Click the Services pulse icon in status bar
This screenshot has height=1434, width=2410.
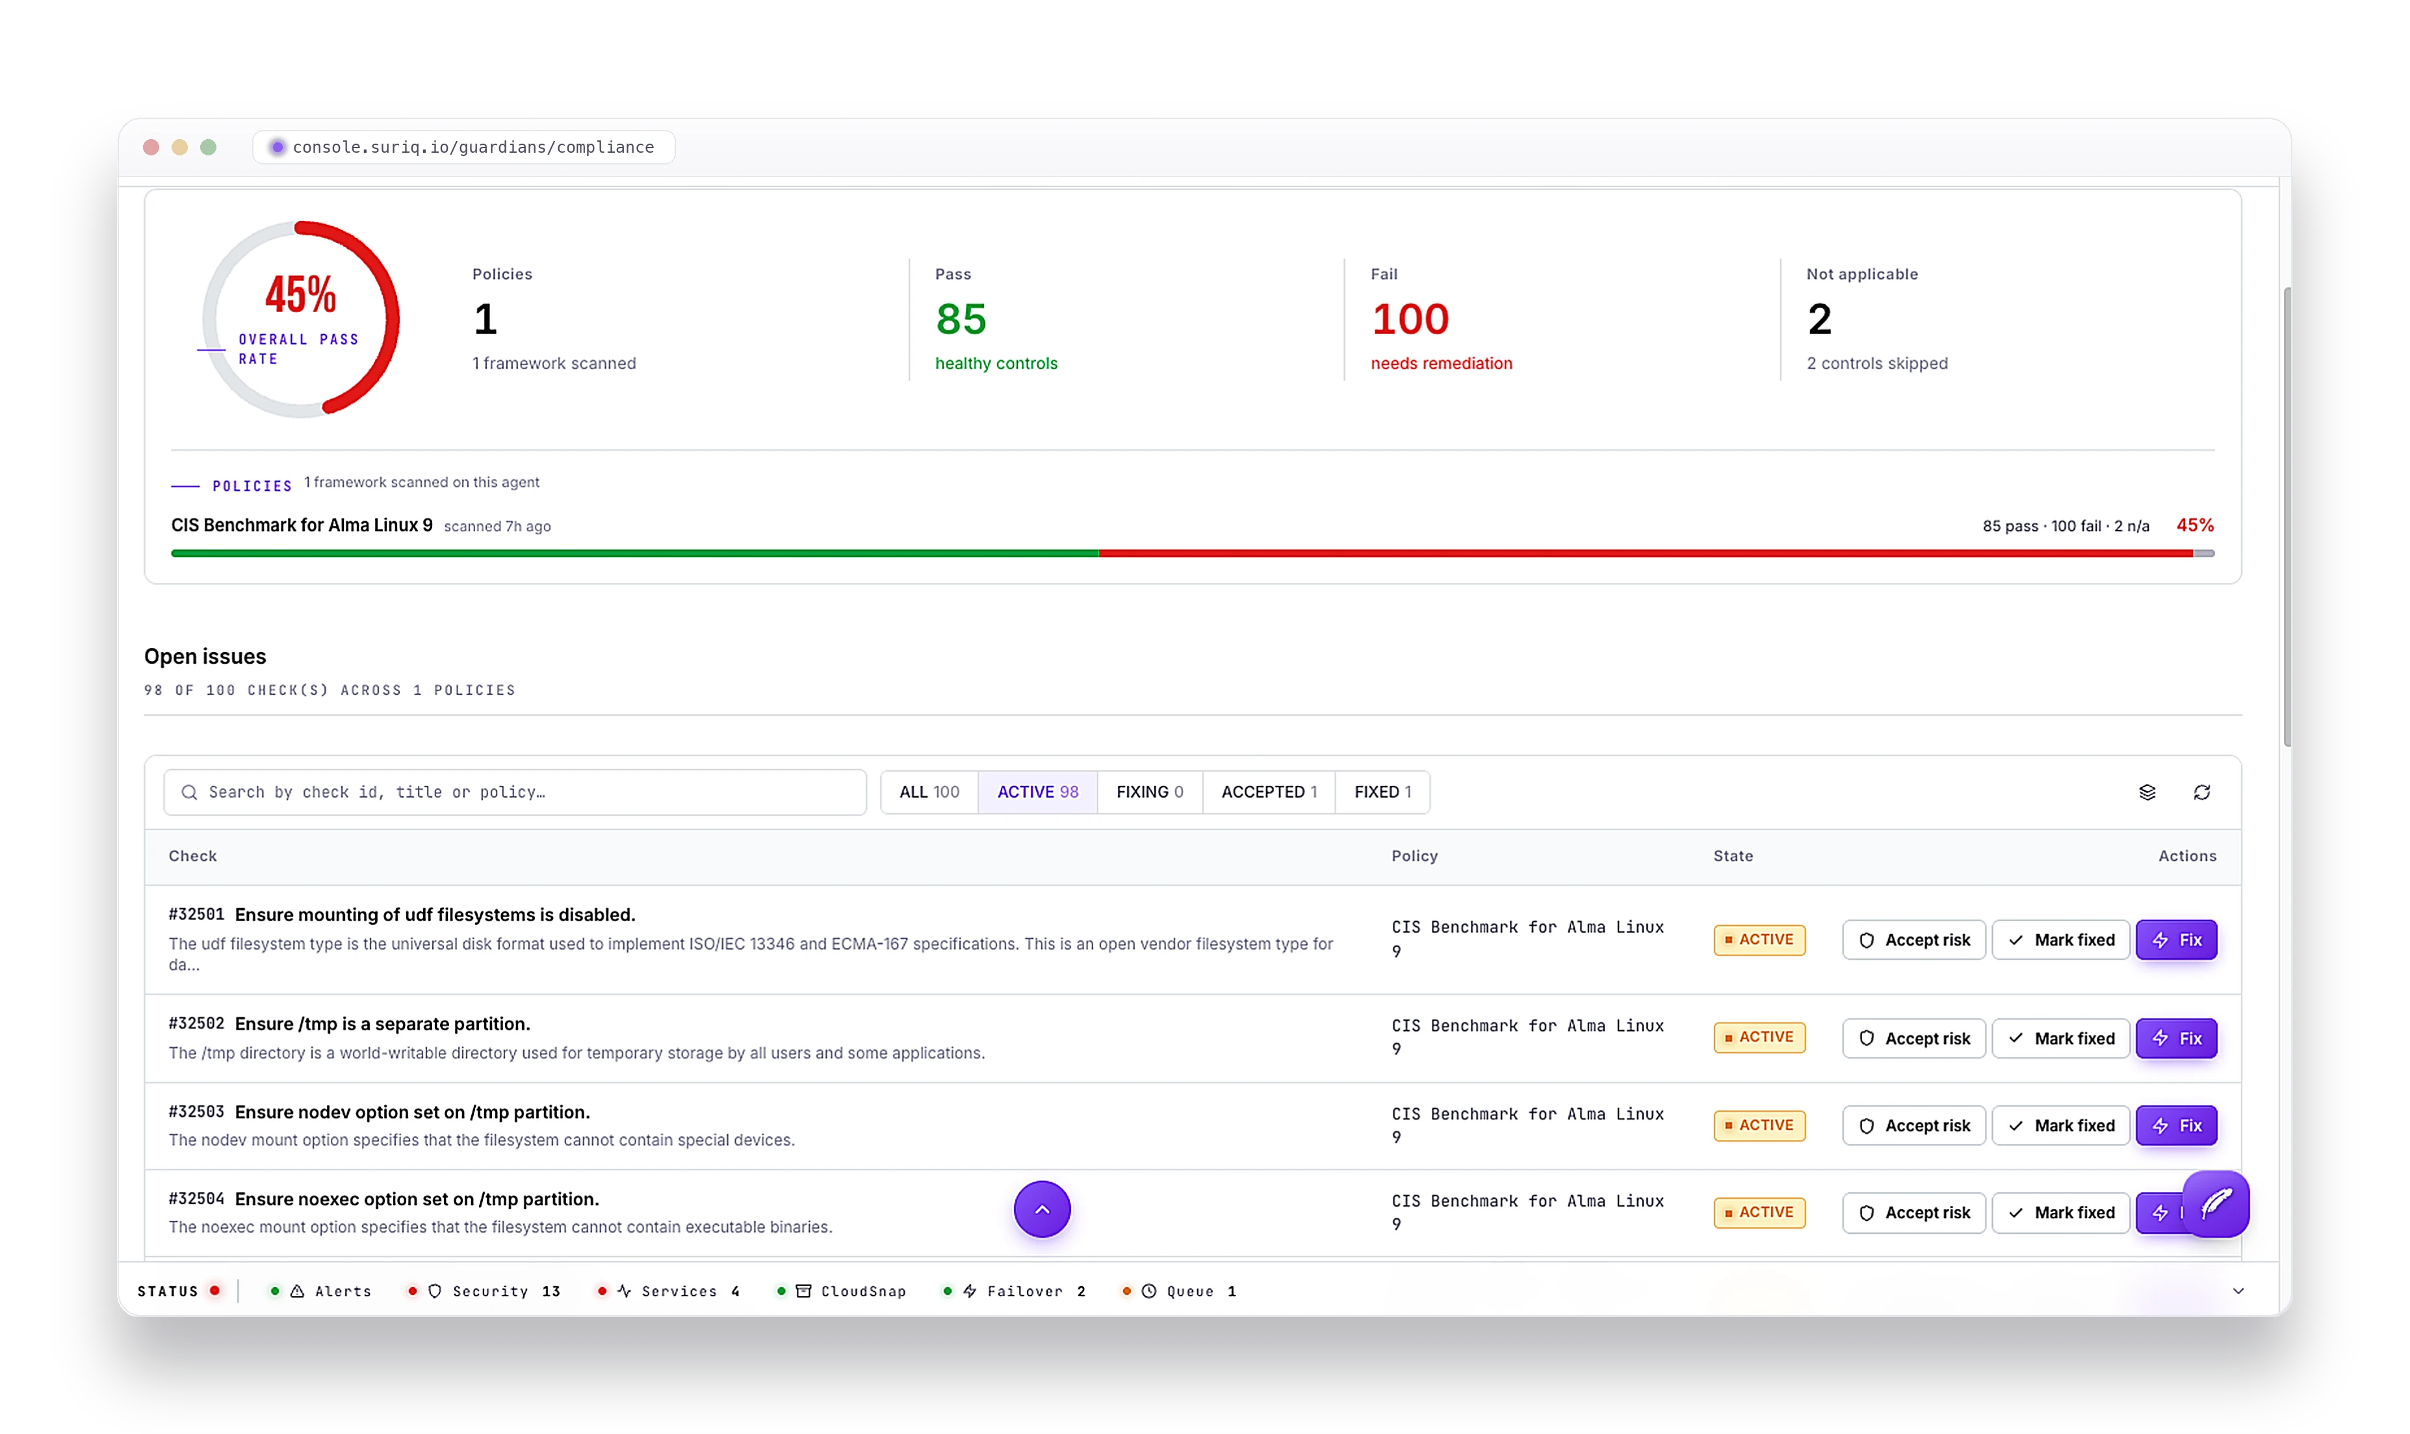click(x=624, y=1291)
